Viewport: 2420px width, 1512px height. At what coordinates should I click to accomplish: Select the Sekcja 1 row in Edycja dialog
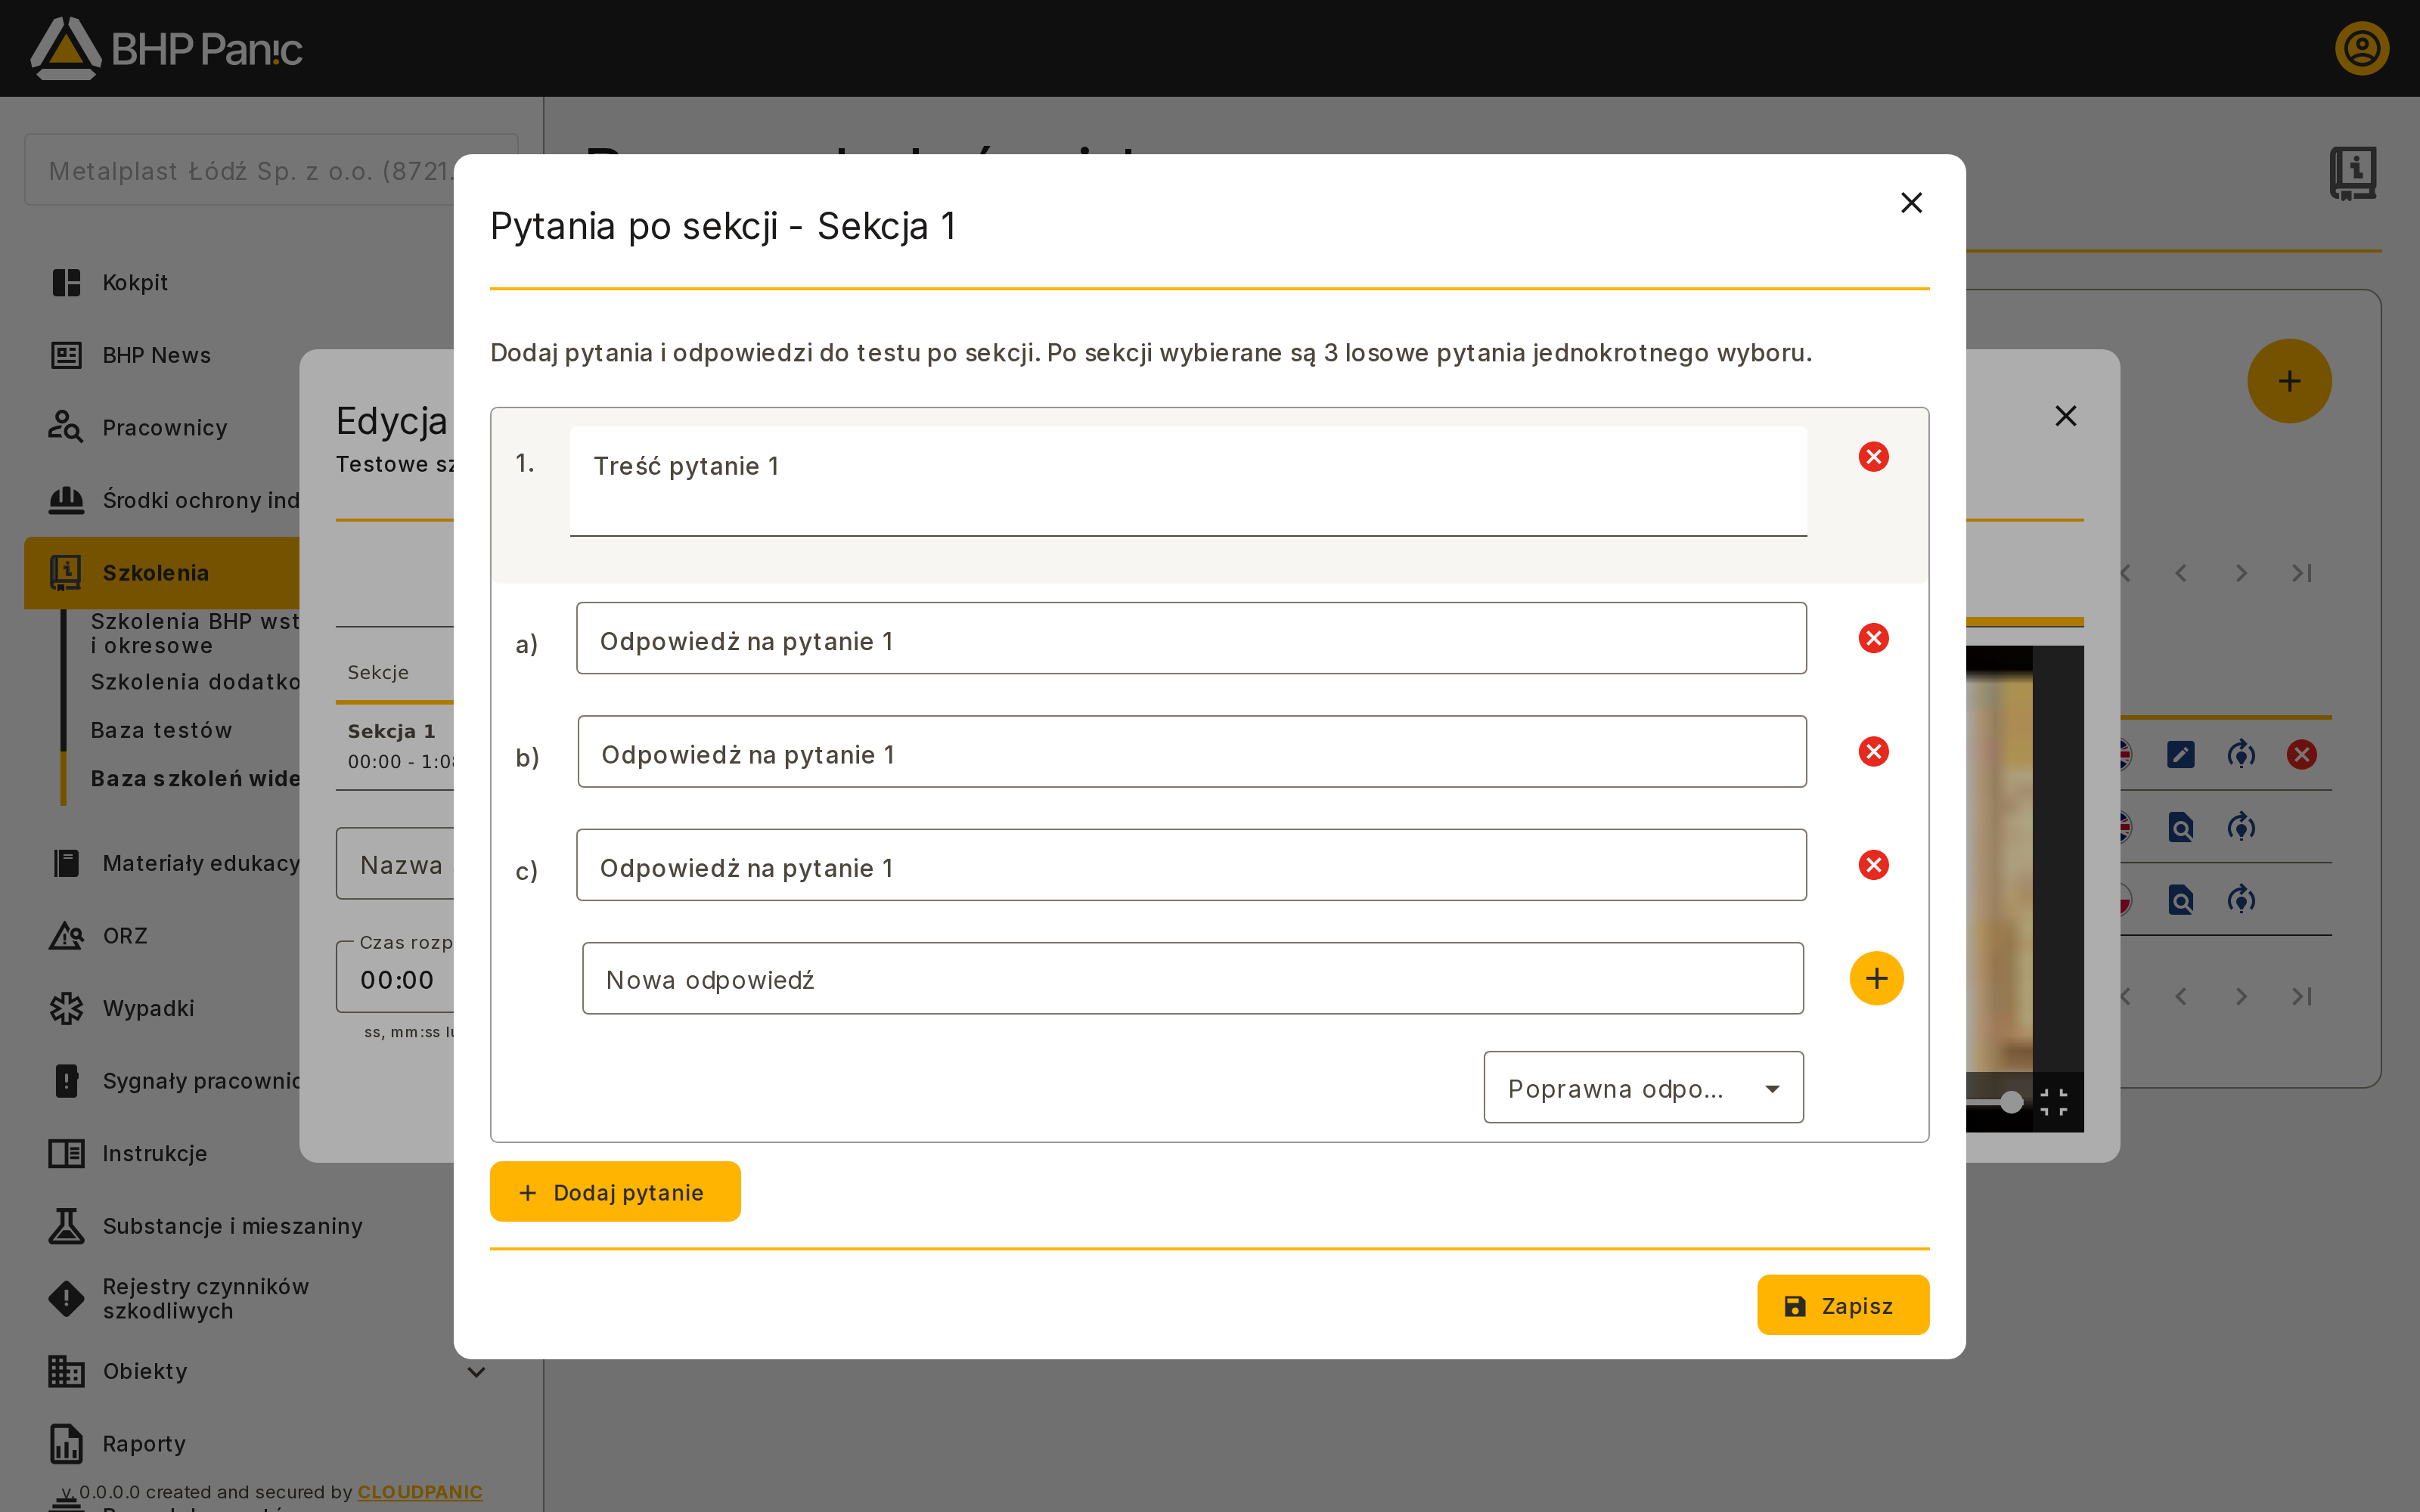pyautogui.click(x=395, y=746)
